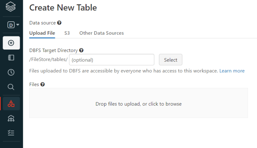Viewport: 257px width, 148px height.
Task: Click the Create plus icon
Action: click(11, 43)
